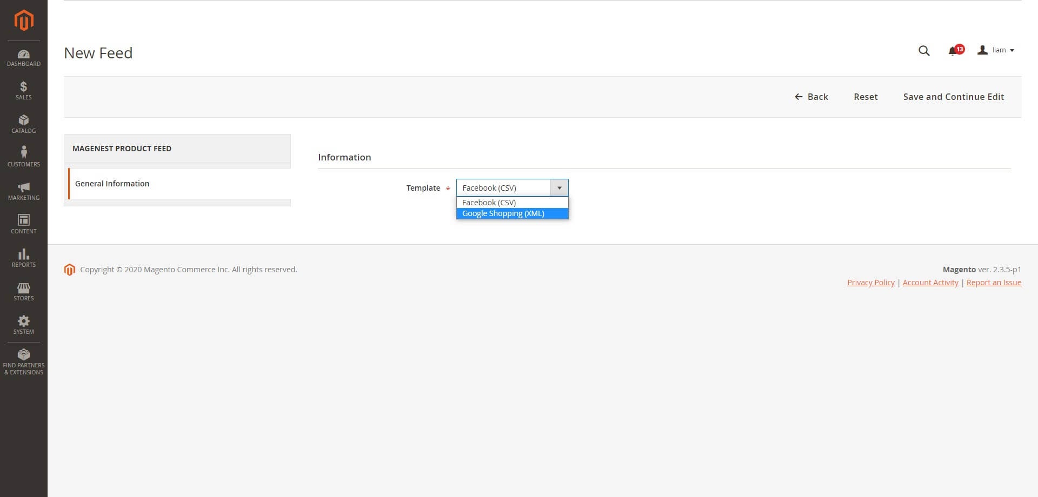Click the New Feed page title
1038x497 pixels.
[98, 53]
